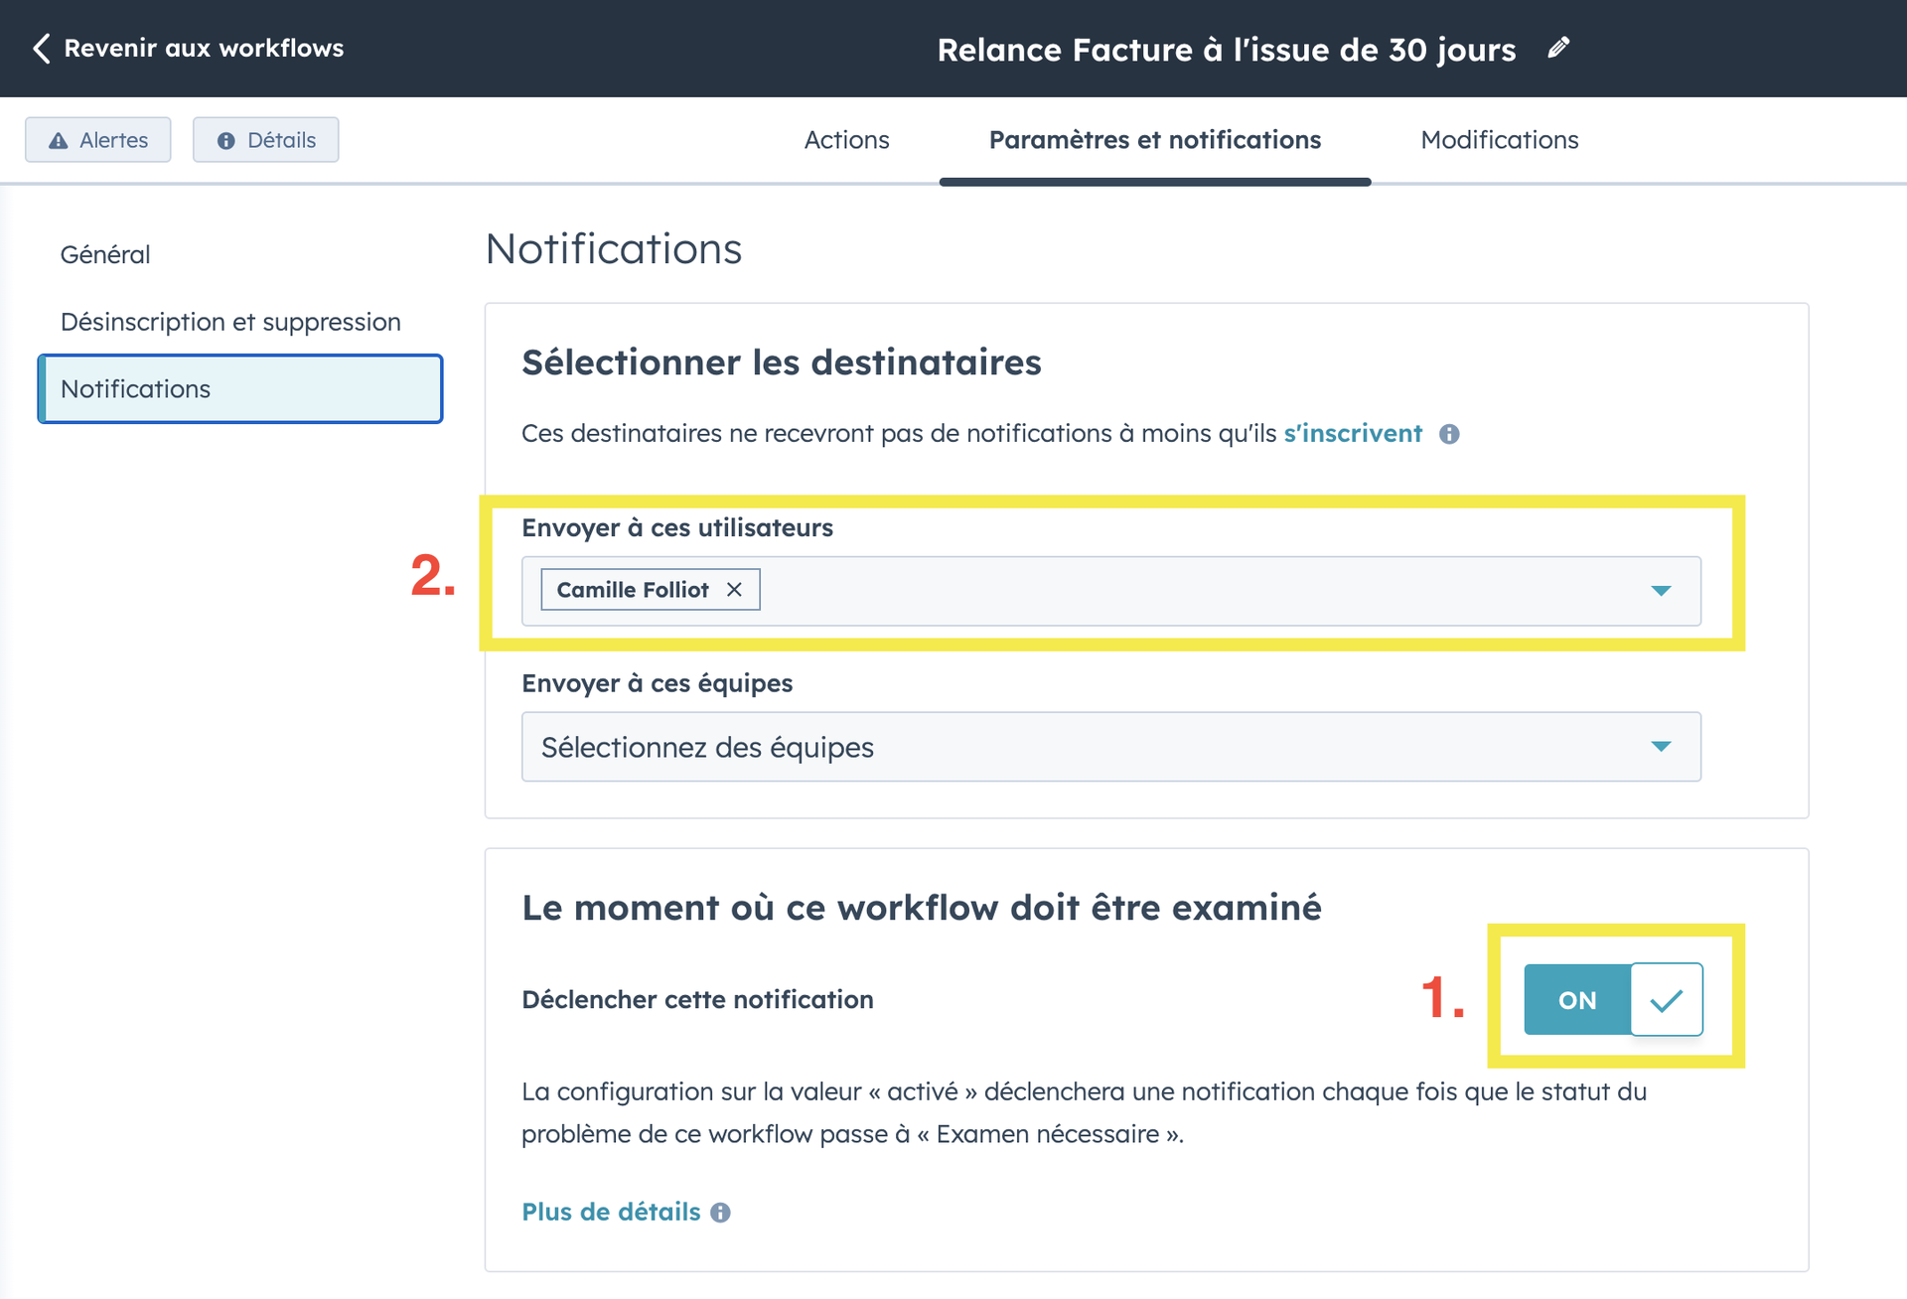Image resolution: width=1907 pixels, height=1299 pixels.
Task: Click the Détails button
Action: click(265, 140)
